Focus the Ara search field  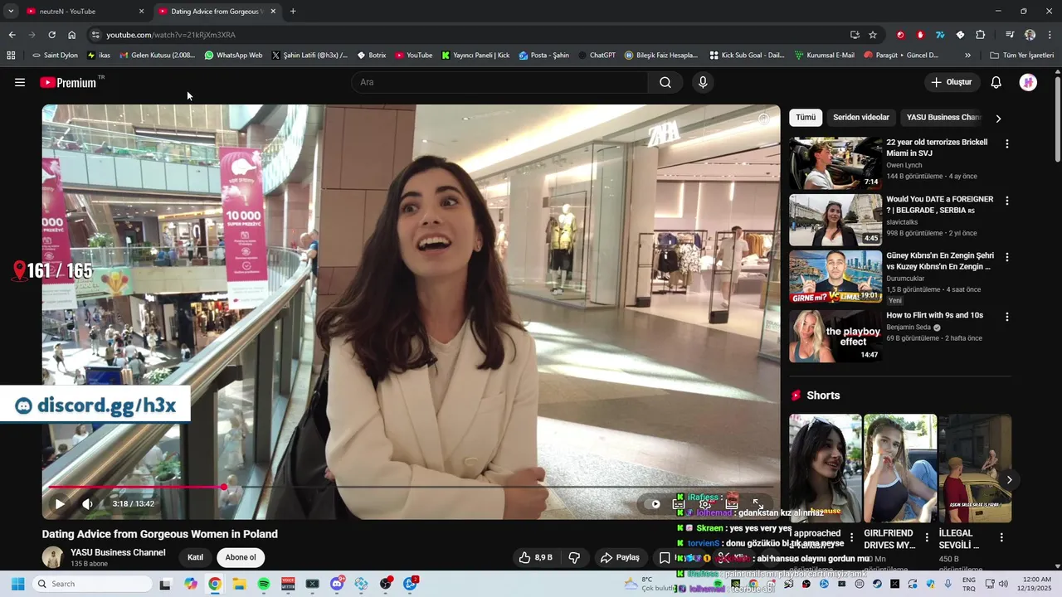pos(499,82)
